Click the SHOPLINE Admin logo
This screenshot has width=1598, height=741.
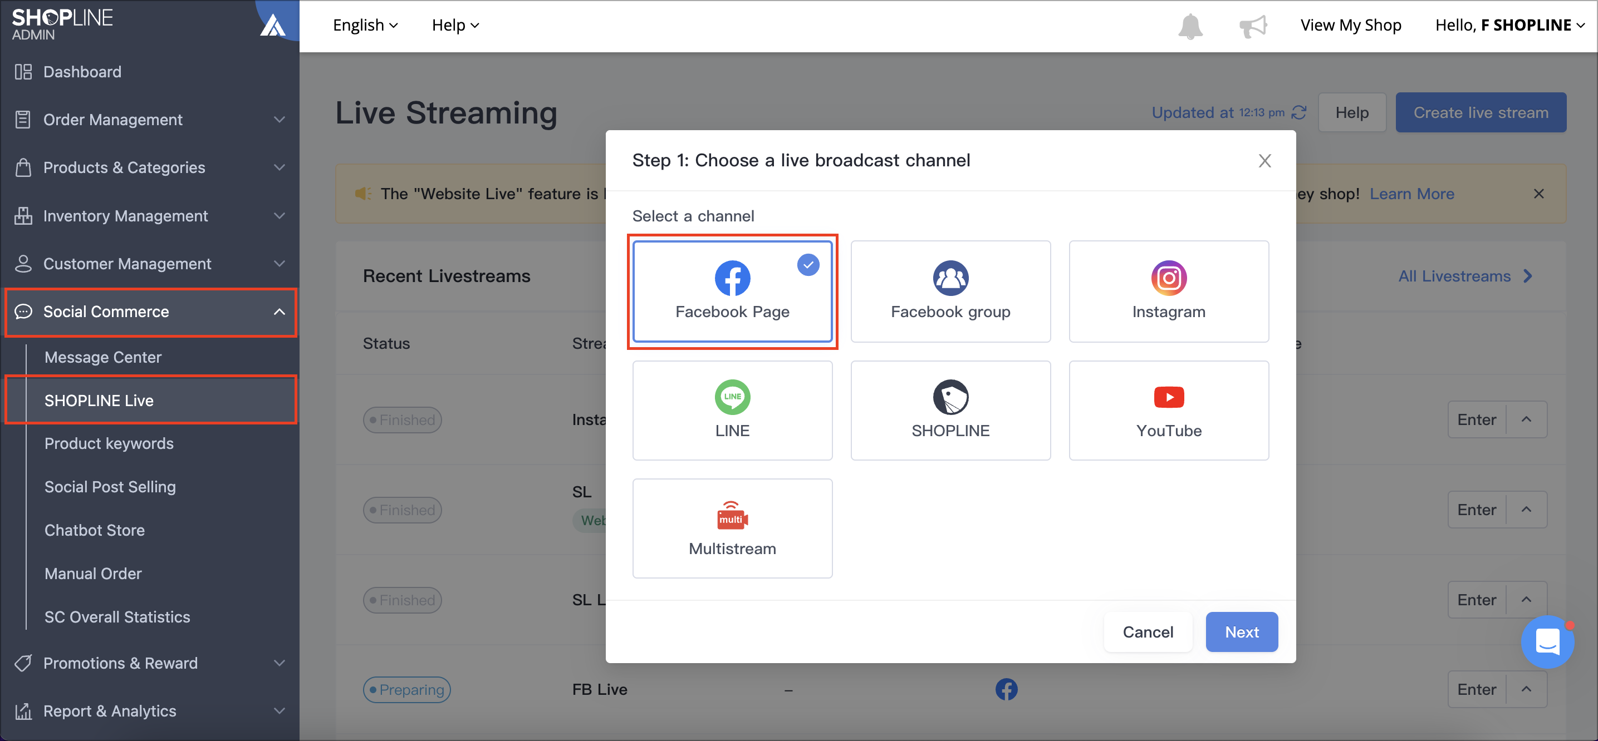click(62, 25)
